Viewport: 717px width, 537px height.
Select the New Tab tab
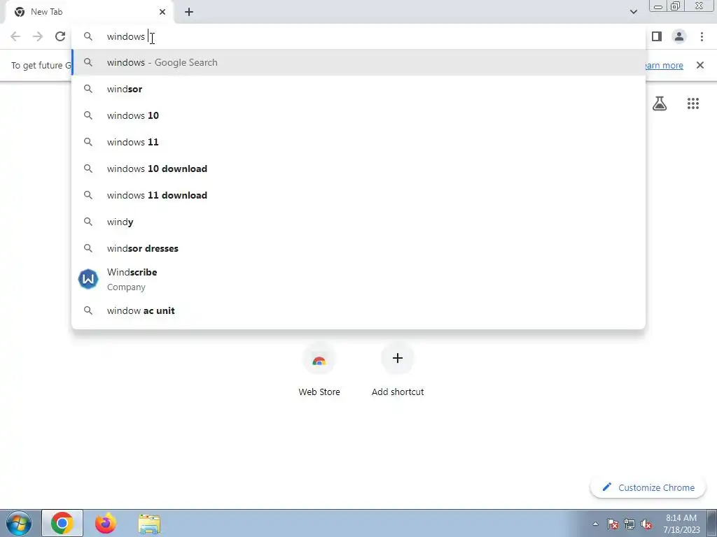pos(89,12)
